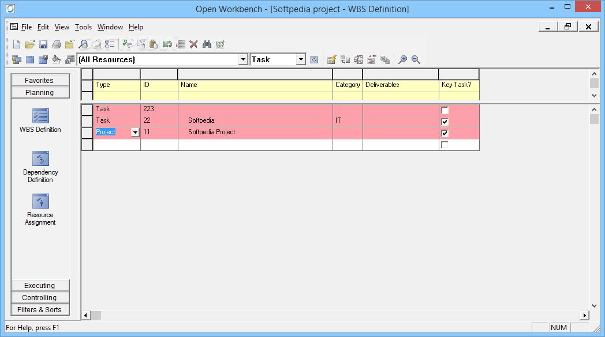Click the view library windows icon

pyautogui.click(x=17, y=60)
